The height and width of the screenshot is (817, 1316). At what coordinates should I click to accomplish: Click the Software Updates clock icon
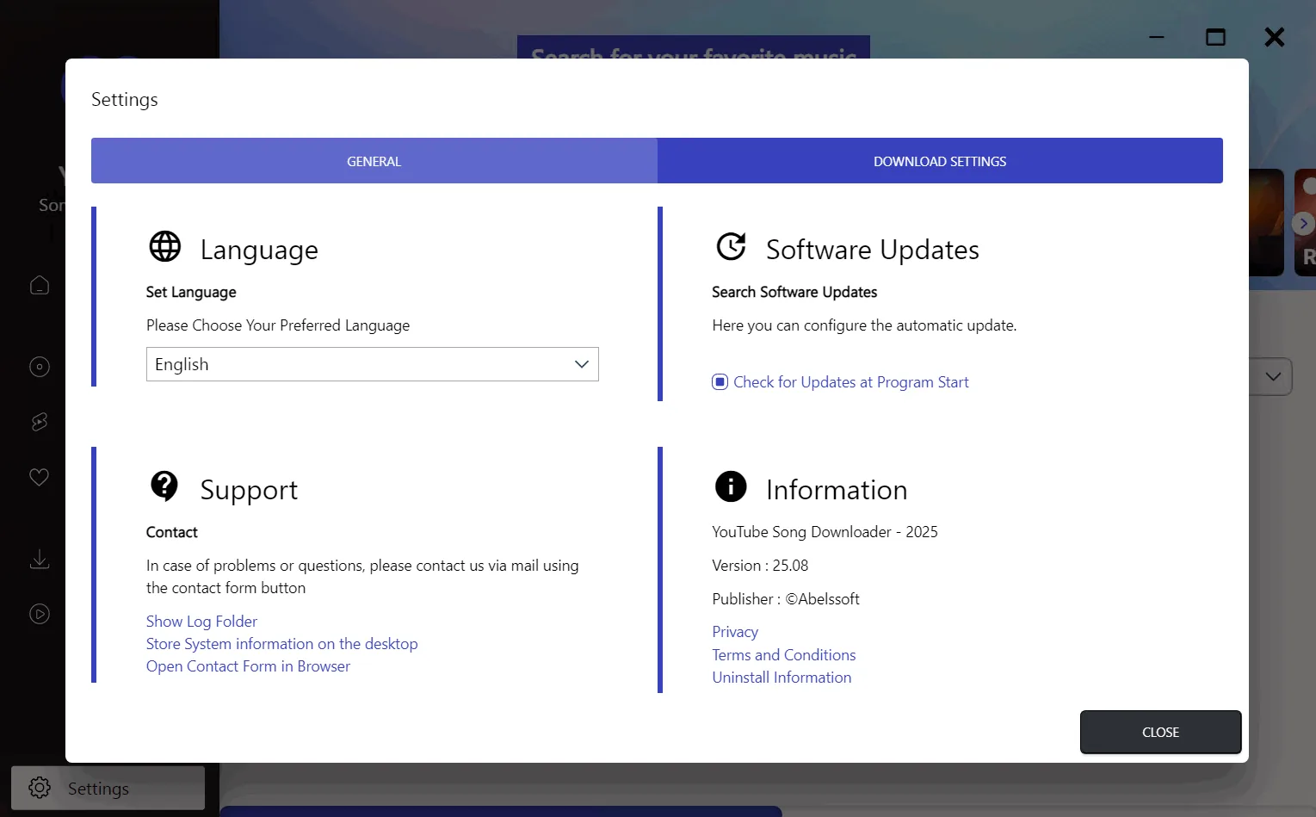tap(731, 246)
